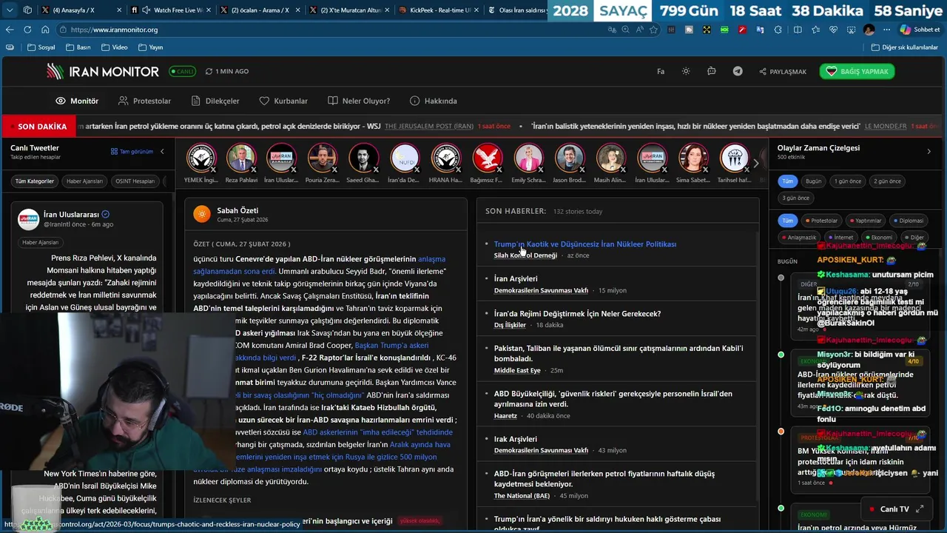Open the Sosyal bookmarks folder
This screenshot has width=947, height=533.
point(41,47)
